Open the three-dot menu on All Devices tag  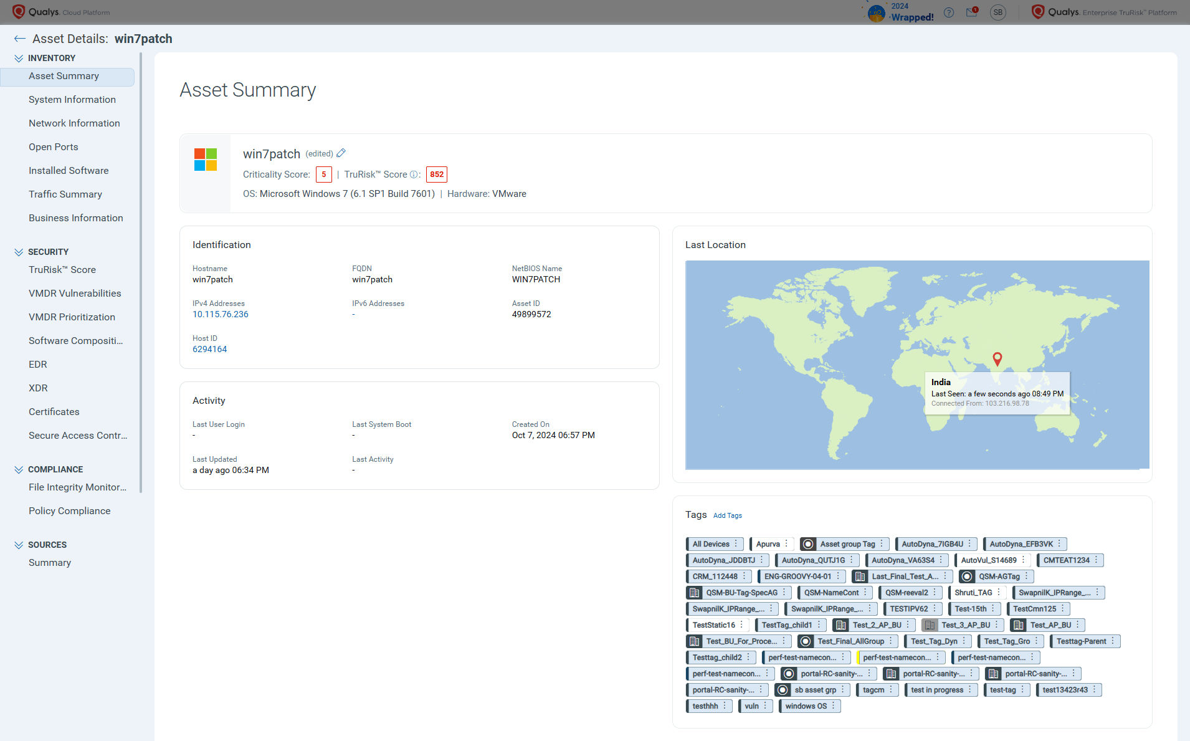point(736,543)
